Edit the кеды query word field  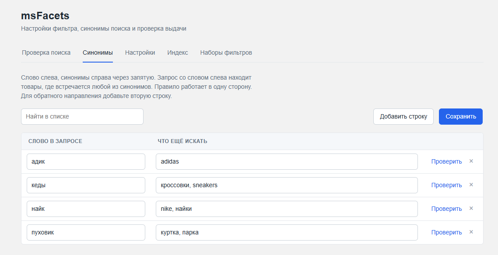pos(86,185)
